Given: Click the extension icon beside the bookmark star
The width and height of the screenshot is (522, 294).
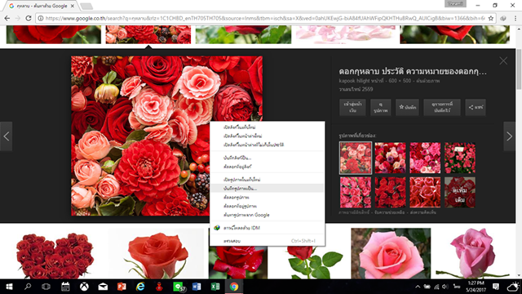Looking at the screenshot, I should pos(503,18).
